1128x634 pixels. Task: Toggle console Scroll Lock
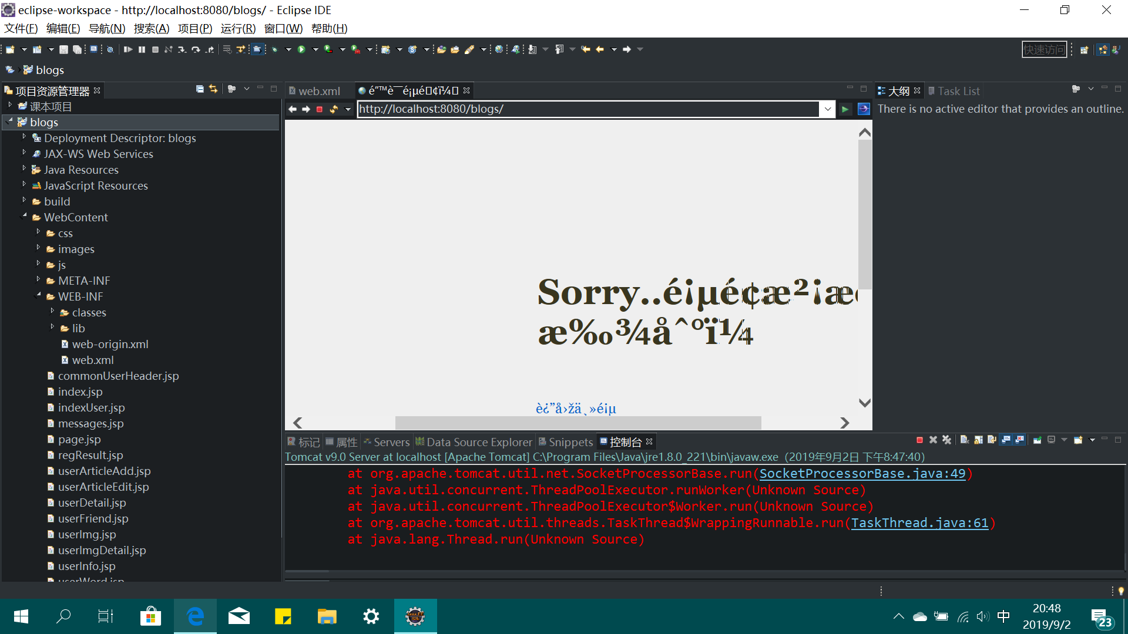coord(978,440)
